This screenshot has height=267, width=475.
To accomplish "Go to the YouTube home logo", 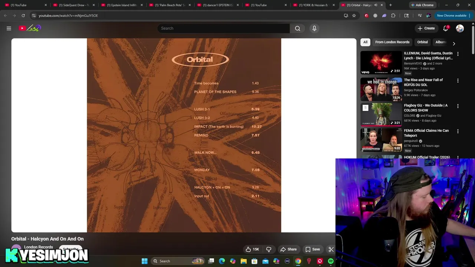I will click(30, 28).
